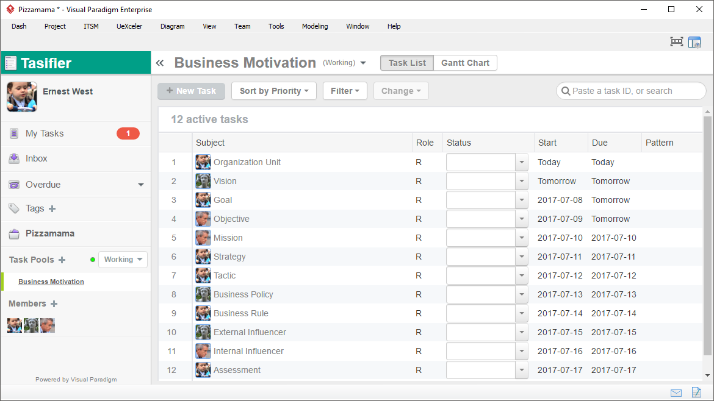The width and height of the screenshot is (714, 401).
Task: Open the Overdue tasks section
Action: (x=42, y=184)
